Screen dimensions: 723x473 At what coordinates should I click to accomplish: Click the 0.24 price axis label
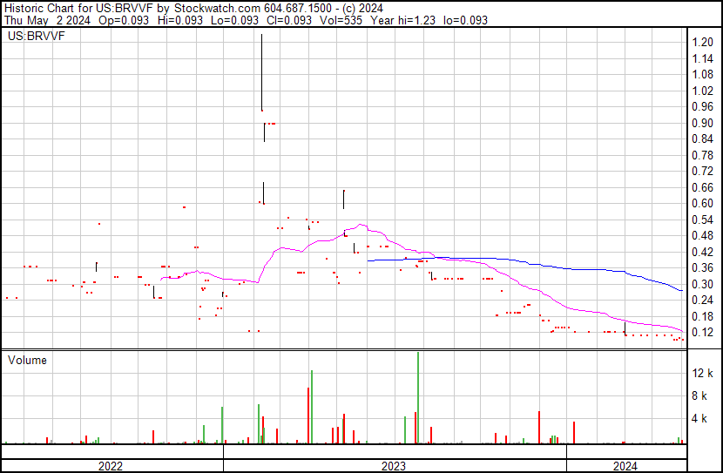click(702, 301)
